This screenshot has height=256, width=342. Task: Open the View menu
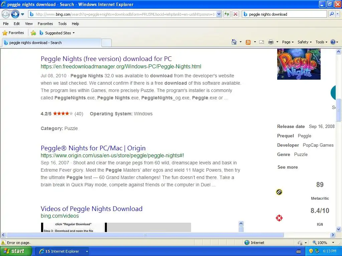[x=29, y=24]
